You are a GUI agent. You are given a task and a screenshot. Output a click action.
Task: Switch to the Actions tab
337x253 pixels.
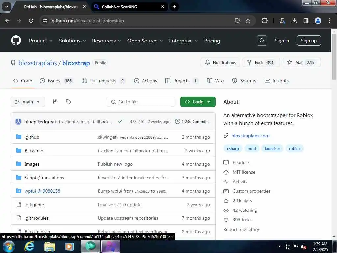pyautogui.click(x=145, y=81)
